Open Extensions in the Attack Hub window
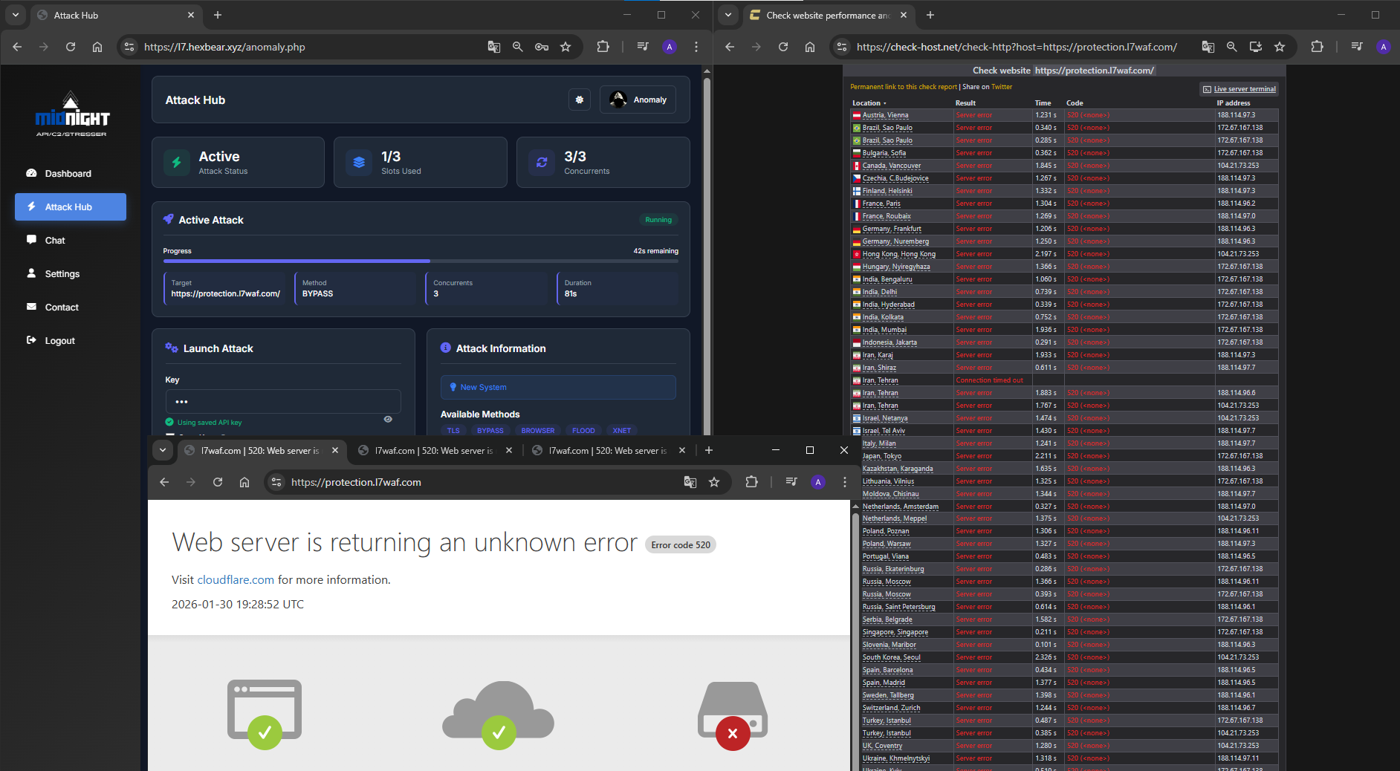 click(x=603, y=47)
